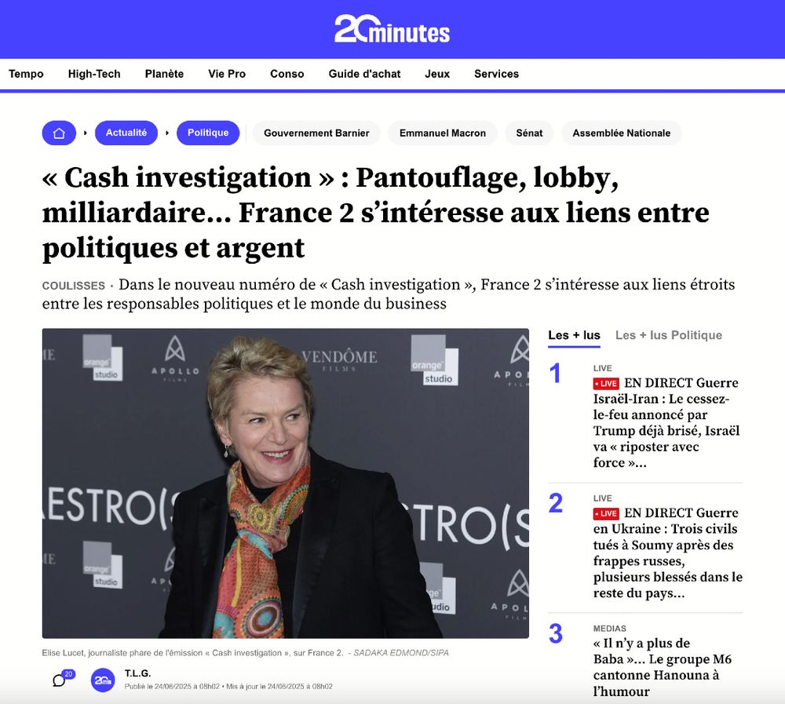Click red LIVE badge on Israël-Iran story

pyautogui.click(x=606, y=384)
